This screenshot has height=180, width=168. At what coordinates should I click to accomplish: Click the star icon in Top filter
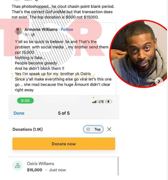88,129
